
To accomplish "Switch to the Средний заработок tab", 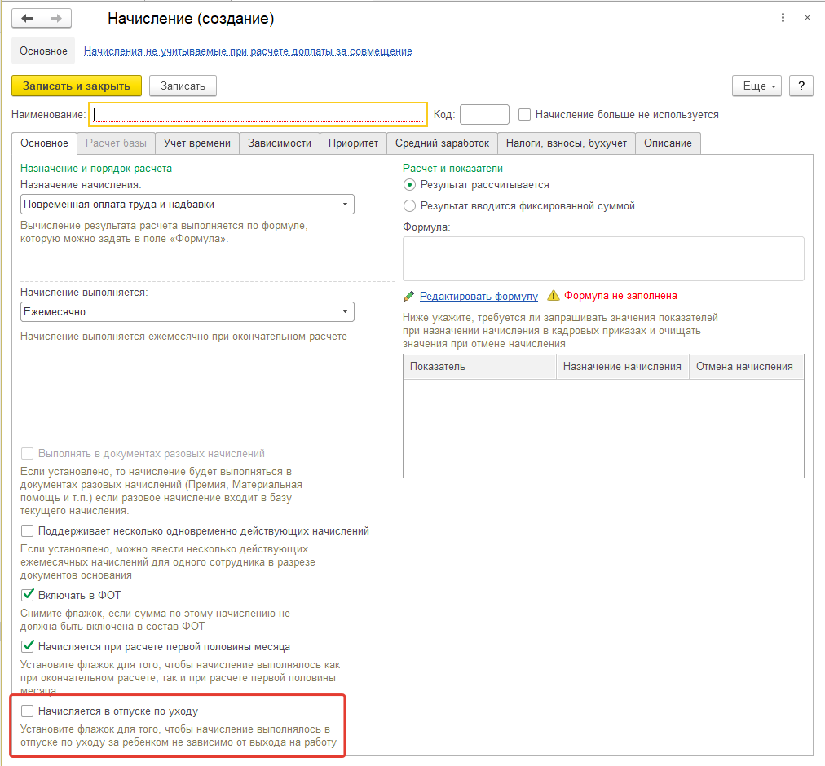I will tap(442, 143).
